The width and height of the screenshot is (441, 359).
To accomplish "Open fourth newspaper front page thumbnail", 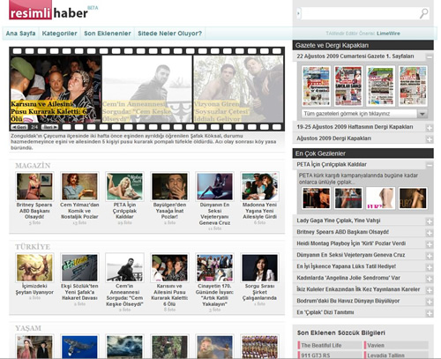I will tap(413, 86).
